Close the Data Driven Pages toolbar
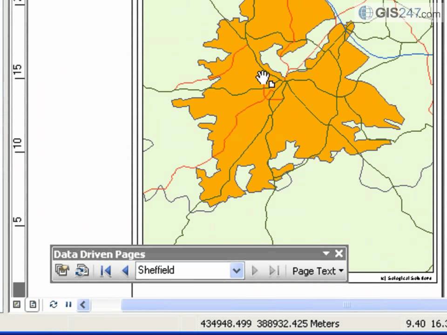 coord(339,253)
